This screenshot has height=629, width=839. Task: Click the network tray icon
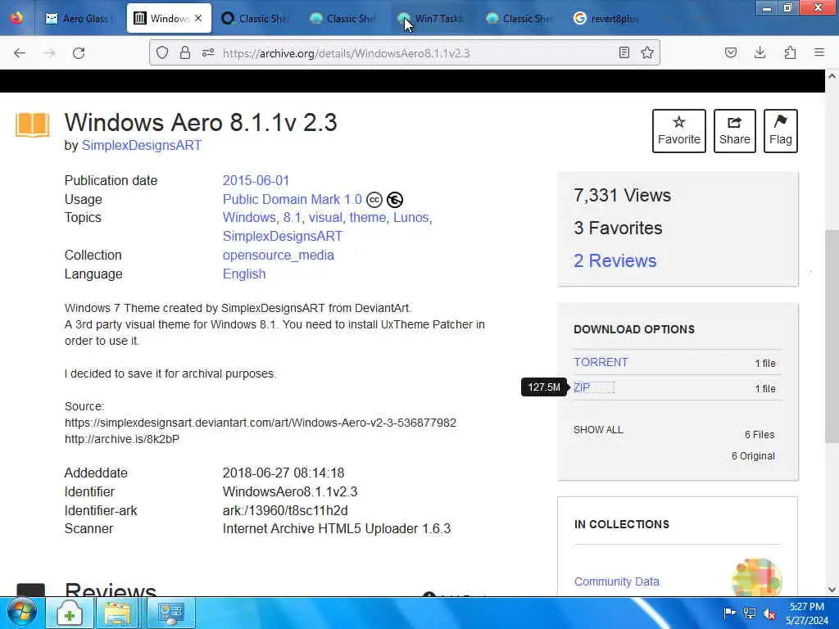point(750,613)
